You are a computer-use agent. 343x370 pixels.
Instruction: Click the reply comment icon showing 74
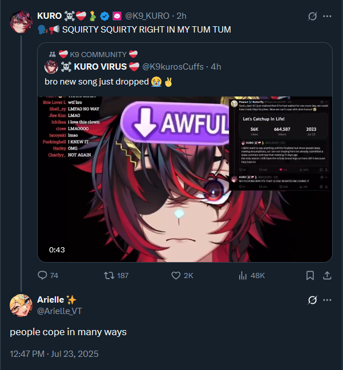point(42,275)
